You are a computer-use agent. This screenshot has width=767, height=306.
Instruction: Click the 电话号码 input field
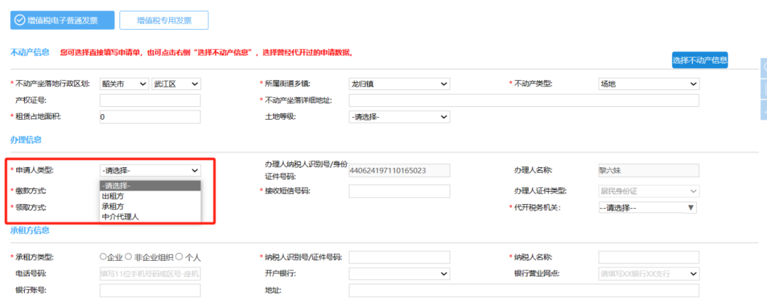(150, 274)
